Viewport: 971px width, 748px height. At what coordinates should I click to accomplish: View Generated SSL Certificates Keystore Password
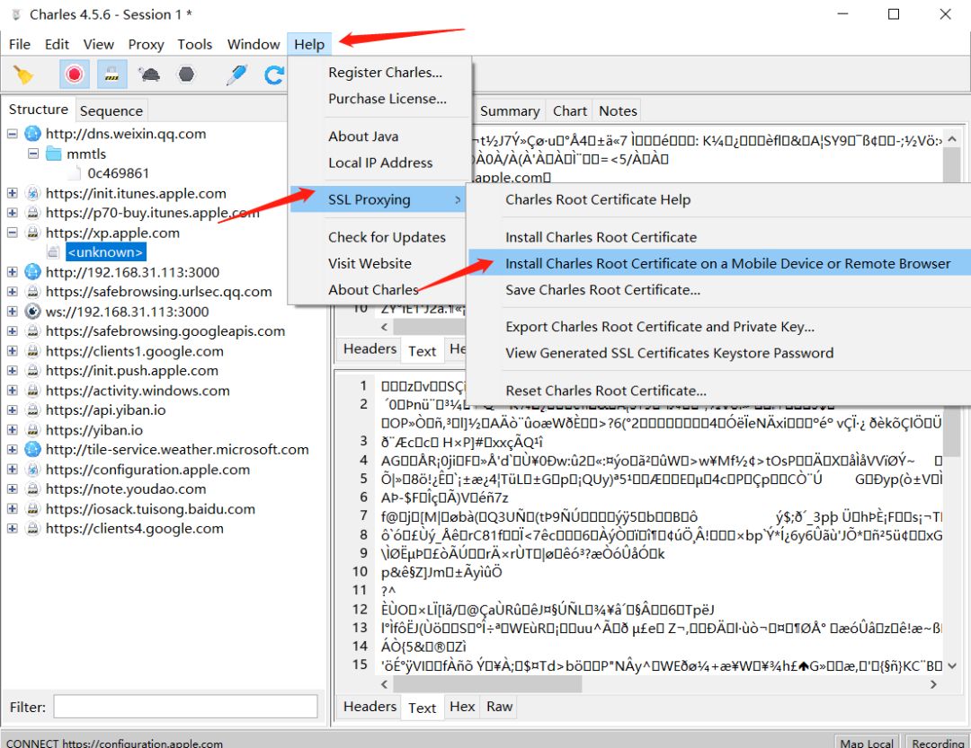(x=670, y=353)
